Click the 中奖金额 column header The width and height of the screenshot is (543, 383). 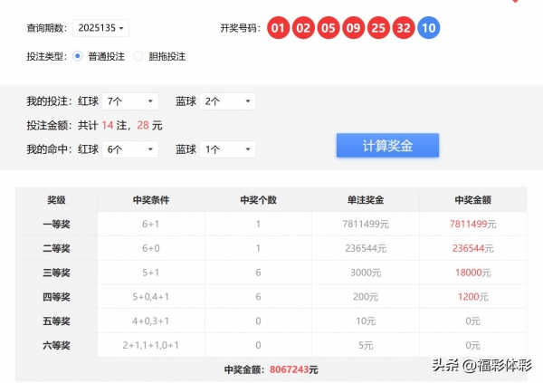(473, 199)
